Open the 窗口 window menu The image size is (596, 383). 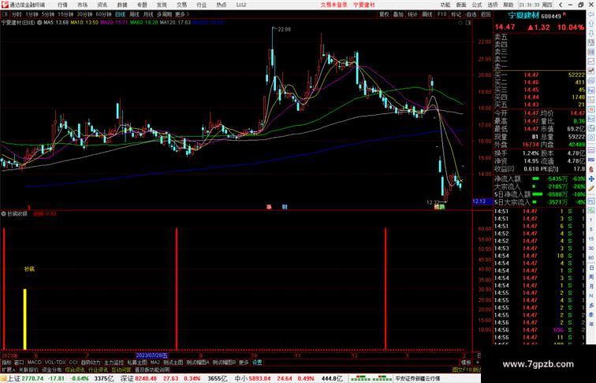pos(19,363)
